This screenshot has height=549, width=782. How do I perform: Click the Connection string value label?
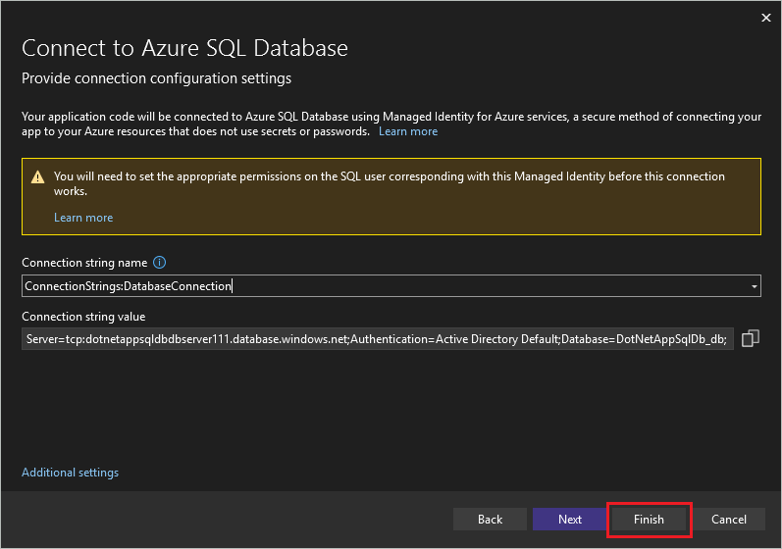tap(83, 317)
